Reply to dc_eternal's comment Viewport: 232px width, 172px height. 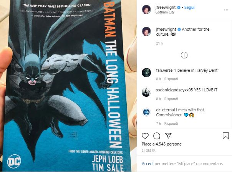tap(171, 124)
